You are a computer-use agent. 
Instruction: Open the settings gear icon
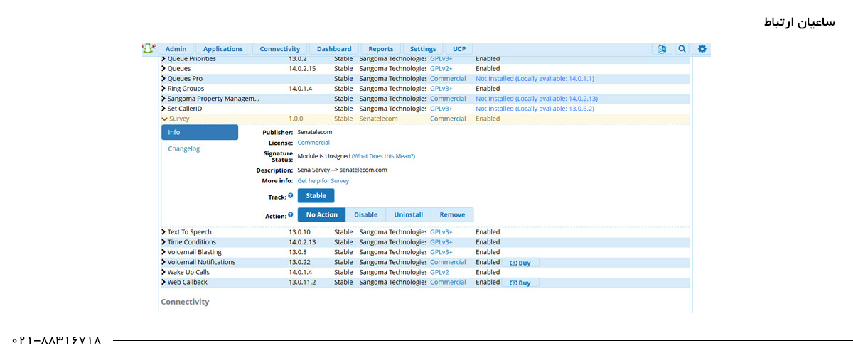coord(702,49)
